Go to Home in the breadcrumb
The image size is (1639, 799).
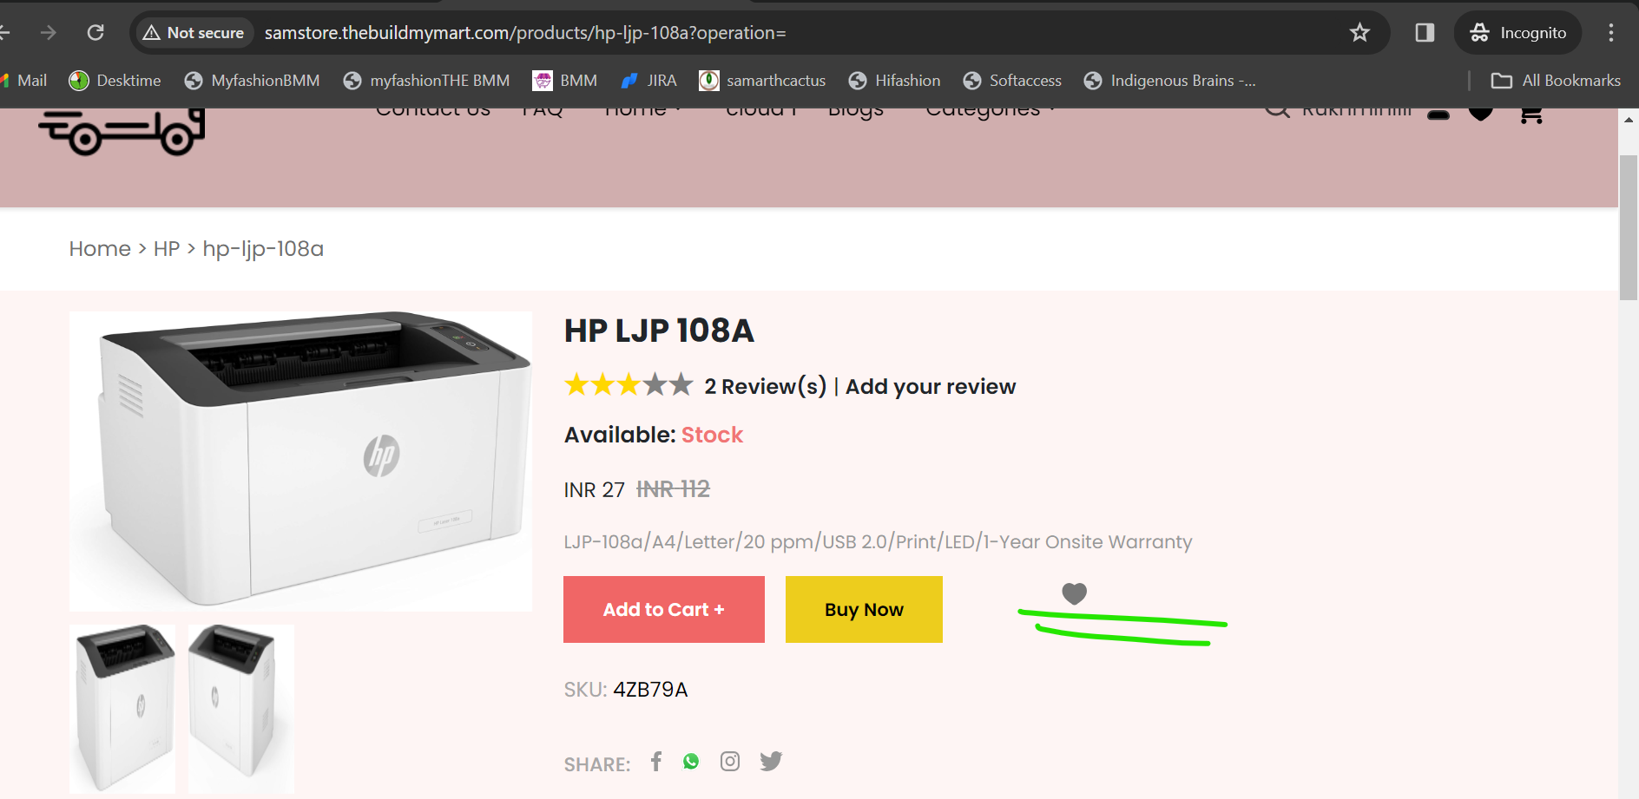coord(100,249)
